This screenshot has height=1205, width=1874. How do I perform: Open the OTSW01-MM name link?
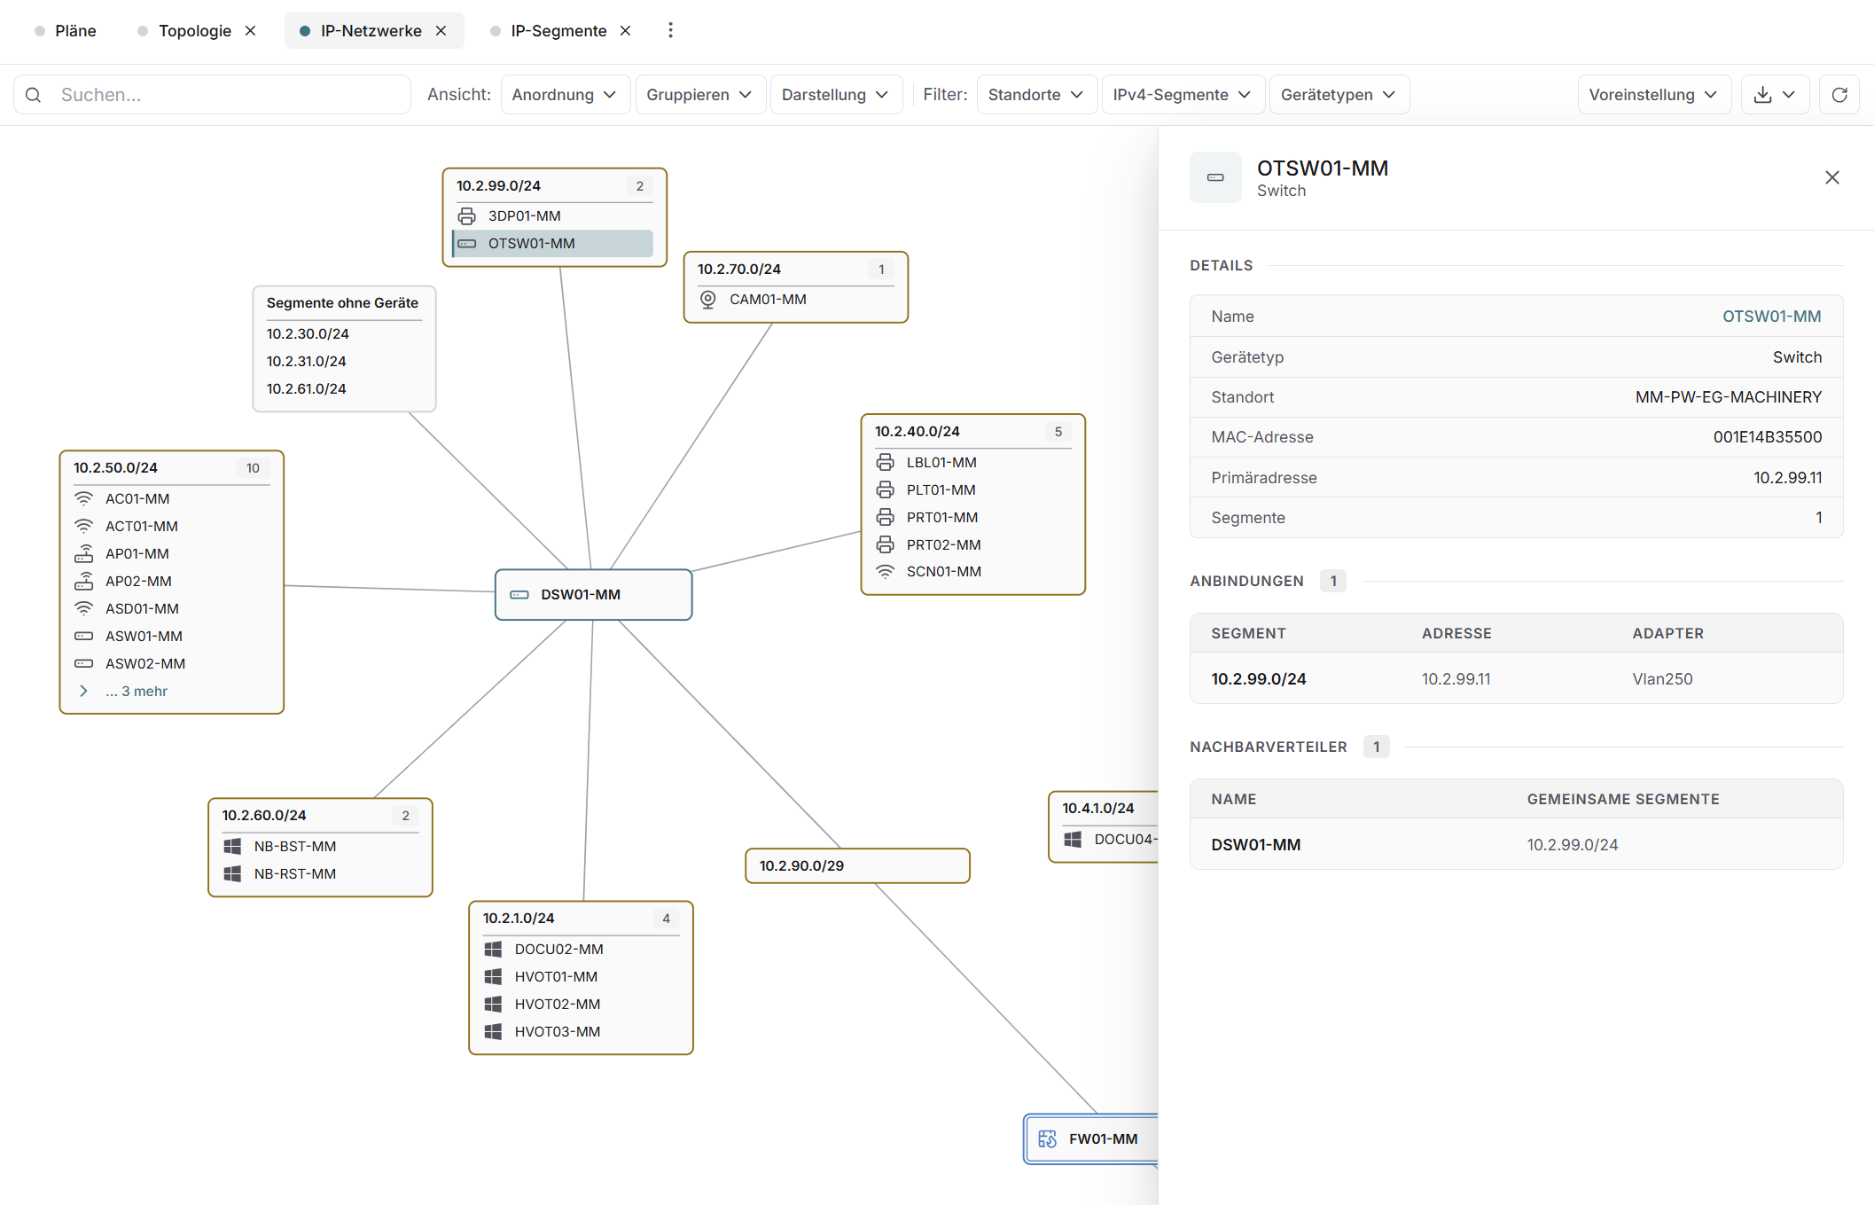pos(1771,317)
